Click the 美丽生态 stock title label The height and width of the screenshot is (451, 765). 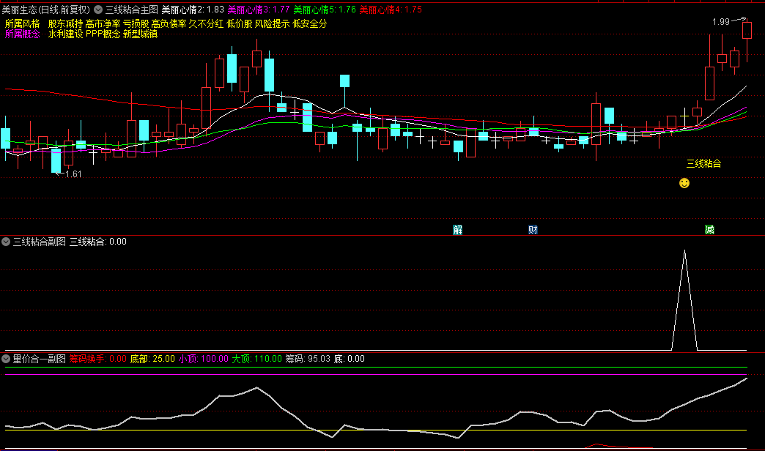[18, 10]
